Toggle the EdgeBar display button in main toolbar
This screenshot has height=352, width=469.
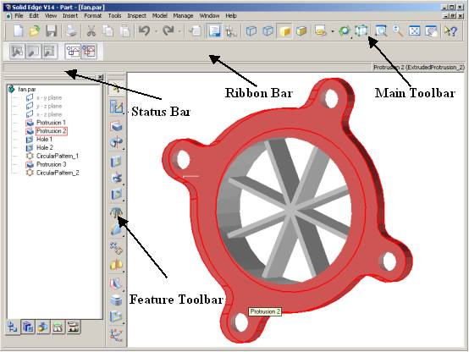pos(214,30)
